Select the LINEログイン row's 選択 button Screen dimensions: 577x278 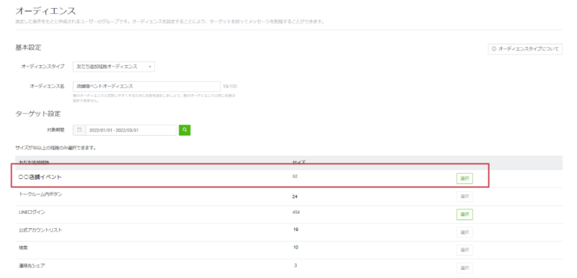(464, 214)
